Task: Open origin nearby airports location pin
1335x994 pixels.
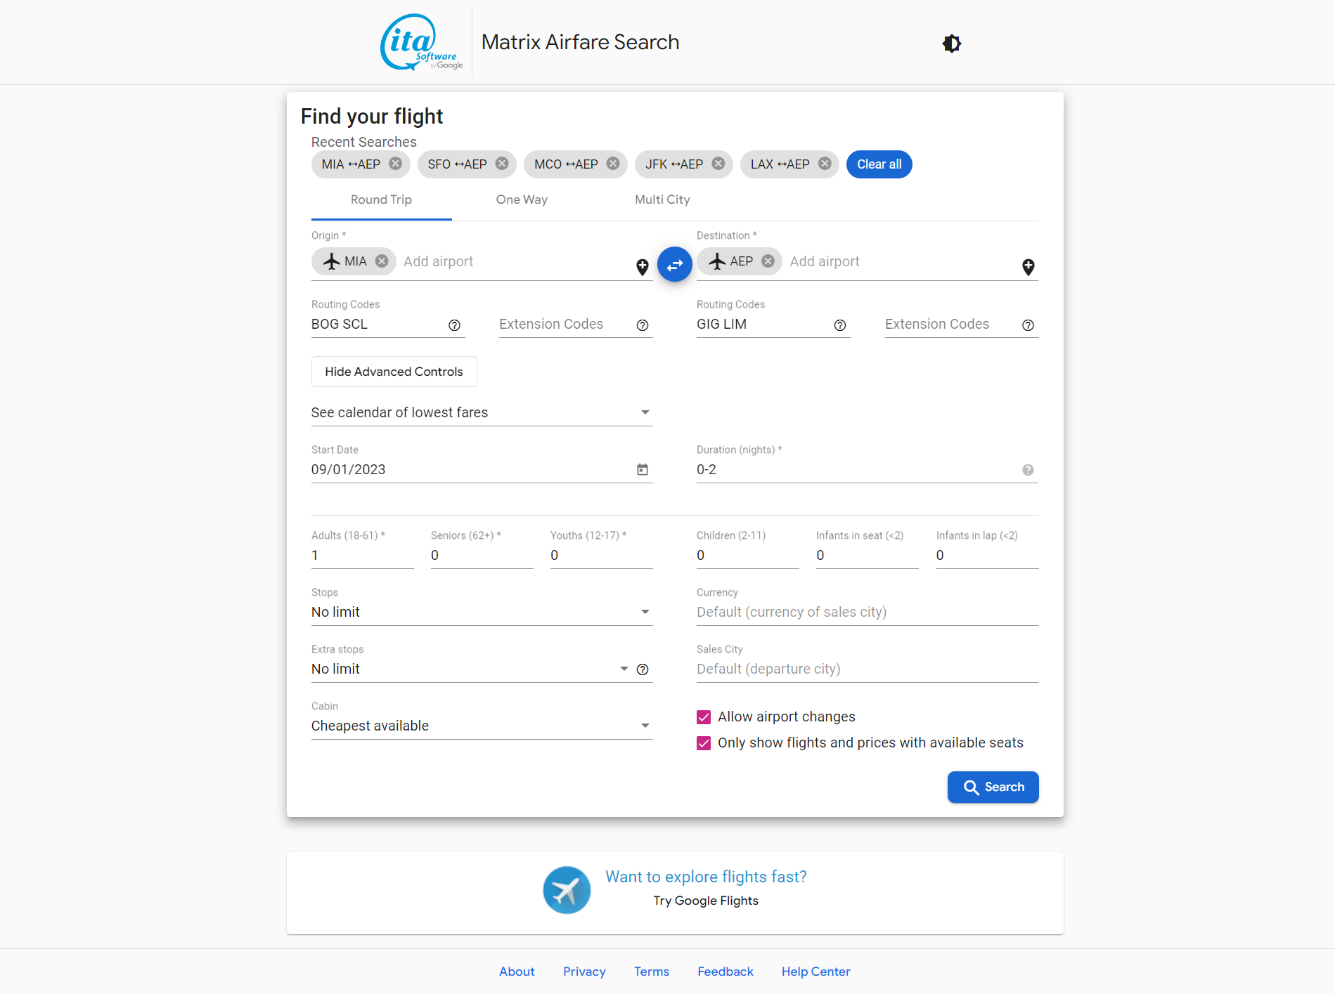Action: [x=642, y=267]
